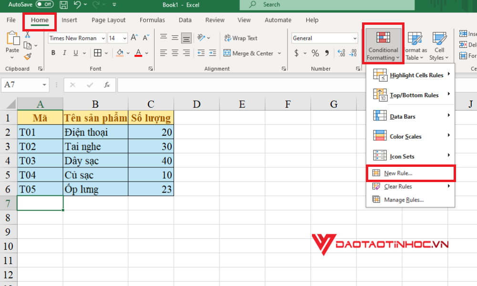The image size is (477, 286).
Task: Open the General number format dropdown
Action: pyautogui.click(x=355, y=38)
